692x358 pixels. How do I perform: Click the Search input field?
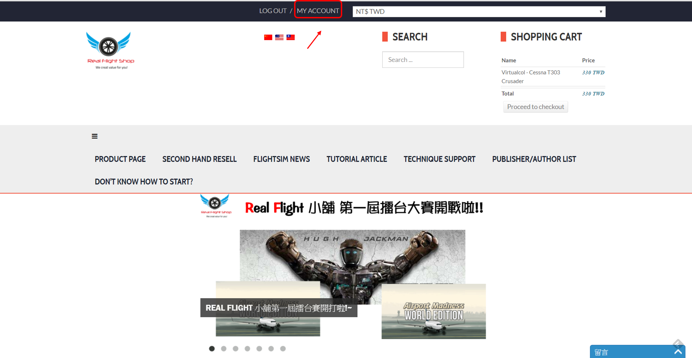[423, 59]
